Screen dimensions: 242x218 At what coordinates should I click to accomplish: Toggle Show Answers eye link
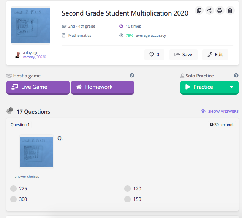tap(220, 111)
